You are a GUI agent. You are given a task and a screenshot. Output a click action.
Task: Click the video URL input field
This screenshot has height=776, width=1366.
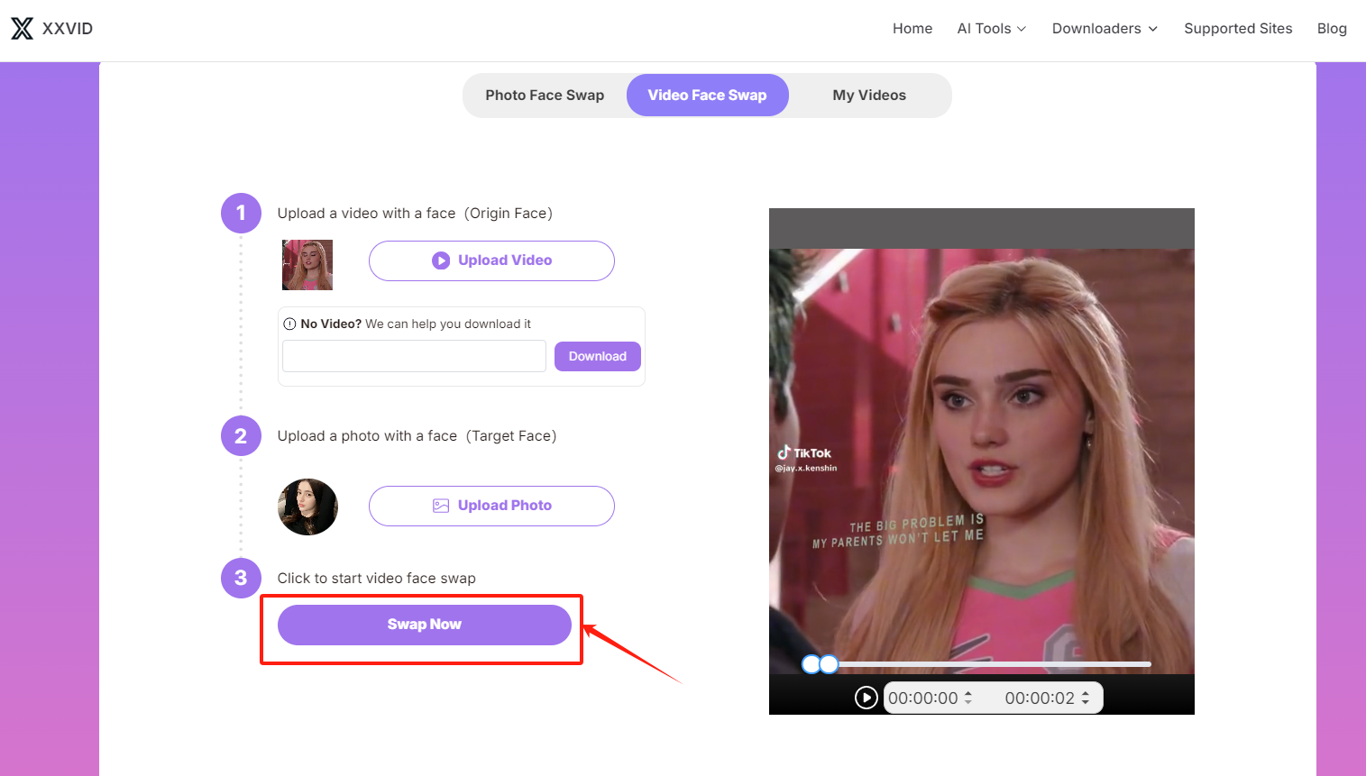coord(413,356)
